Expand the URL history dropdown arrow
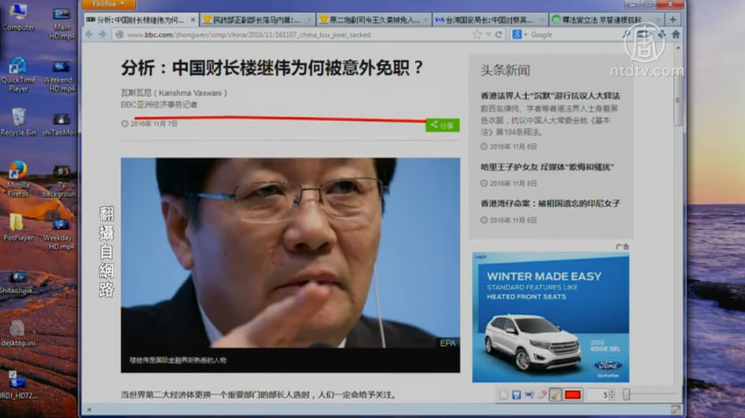 pos(488,34)
